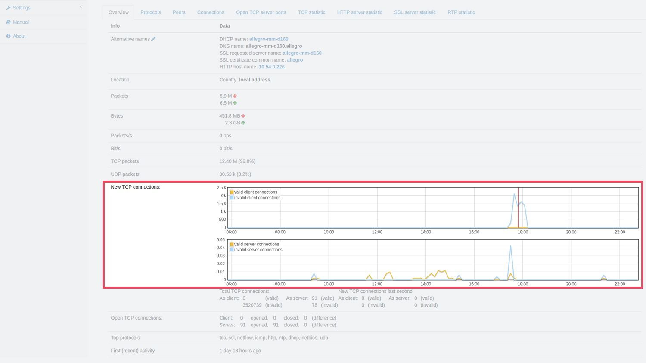Open the Peers tab
This screenshot has height=363, width=646.
click(179, 12)
